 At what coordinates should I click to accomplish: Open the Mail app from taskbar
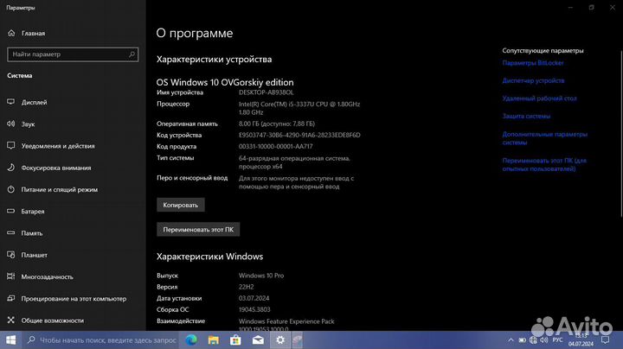point(258,339)
